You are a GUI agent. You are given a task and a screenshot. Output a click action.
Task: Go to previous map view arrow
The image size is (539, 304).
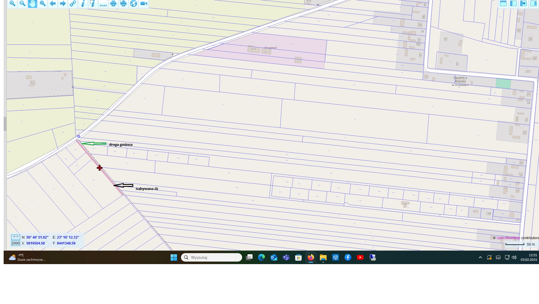coord(53,3)
